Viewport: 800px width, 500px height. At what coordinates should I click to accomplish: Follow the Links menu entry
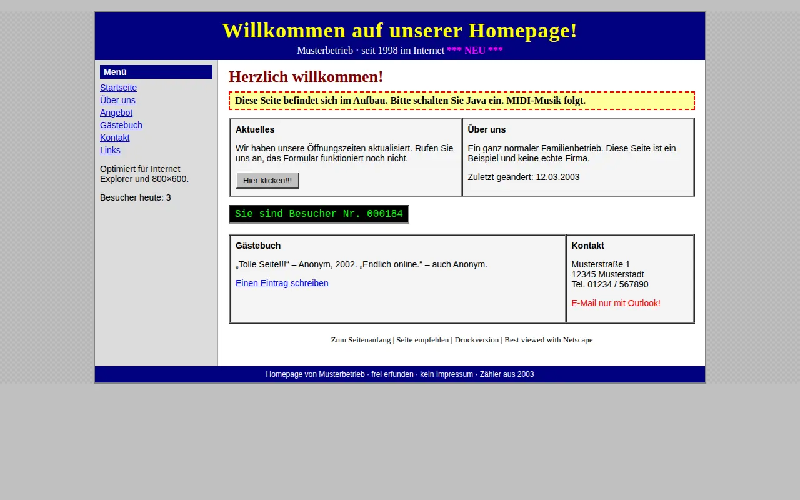[110, 150]
